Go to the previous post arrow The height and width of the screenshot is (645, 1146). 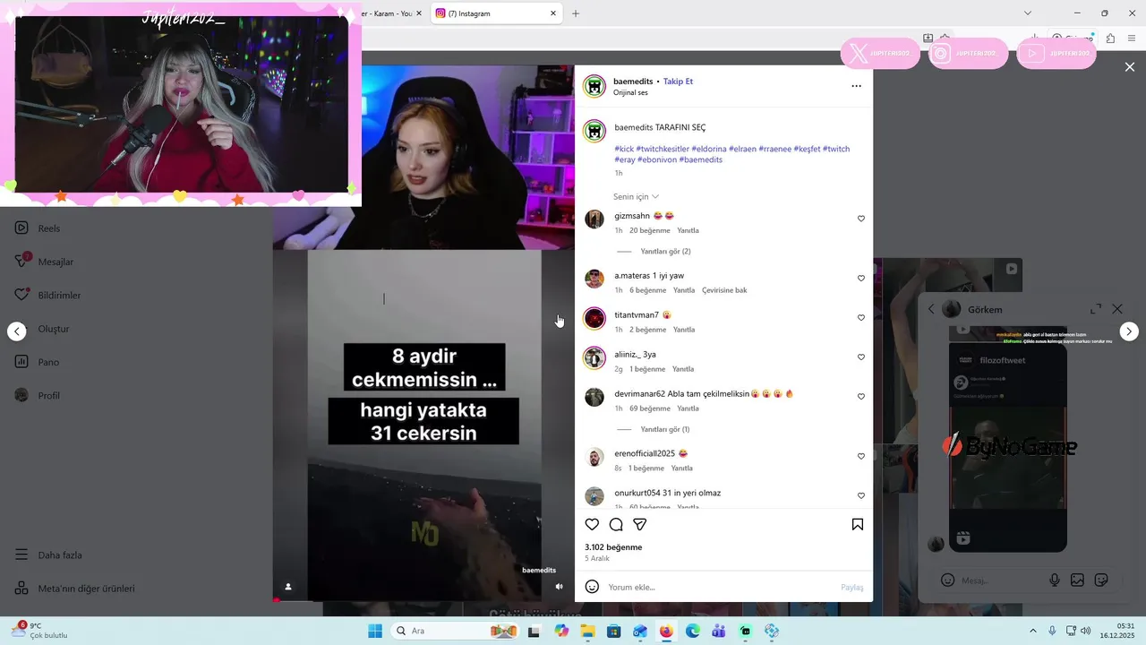(x=17, y=331)
